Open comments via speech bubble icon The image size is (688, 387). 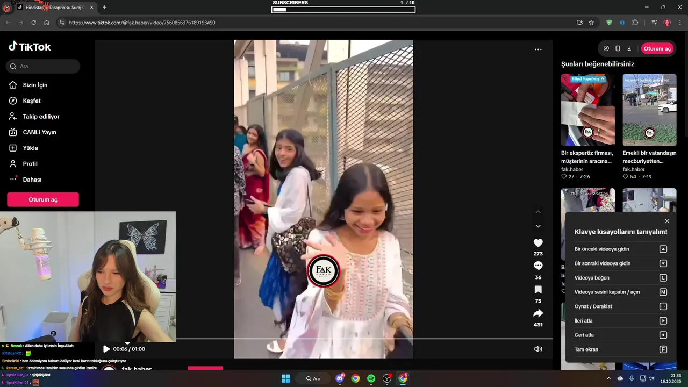point(538,266)
